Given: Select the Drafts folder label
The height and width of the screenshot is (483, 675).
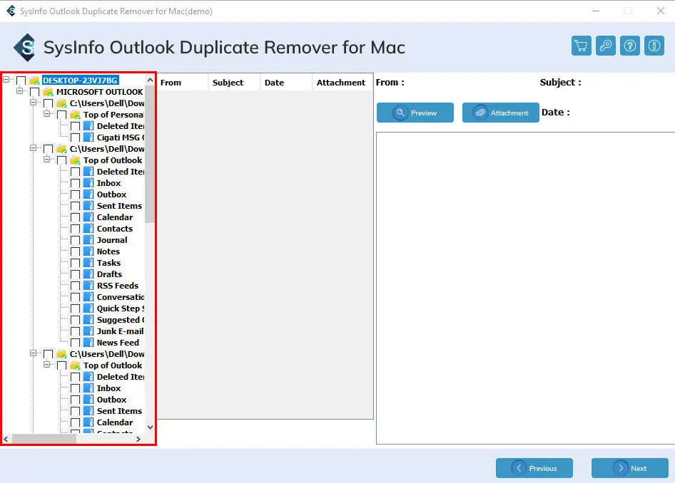Looking at the screenshot, I should (x=109, y=274).
